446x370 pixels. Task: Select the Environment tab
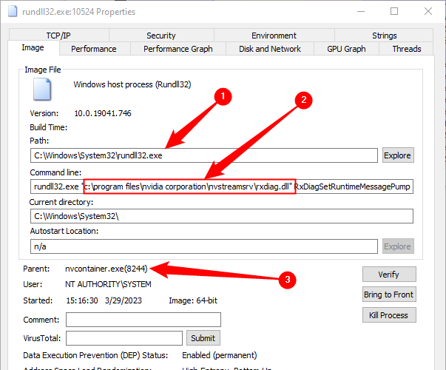coord(274,36)
